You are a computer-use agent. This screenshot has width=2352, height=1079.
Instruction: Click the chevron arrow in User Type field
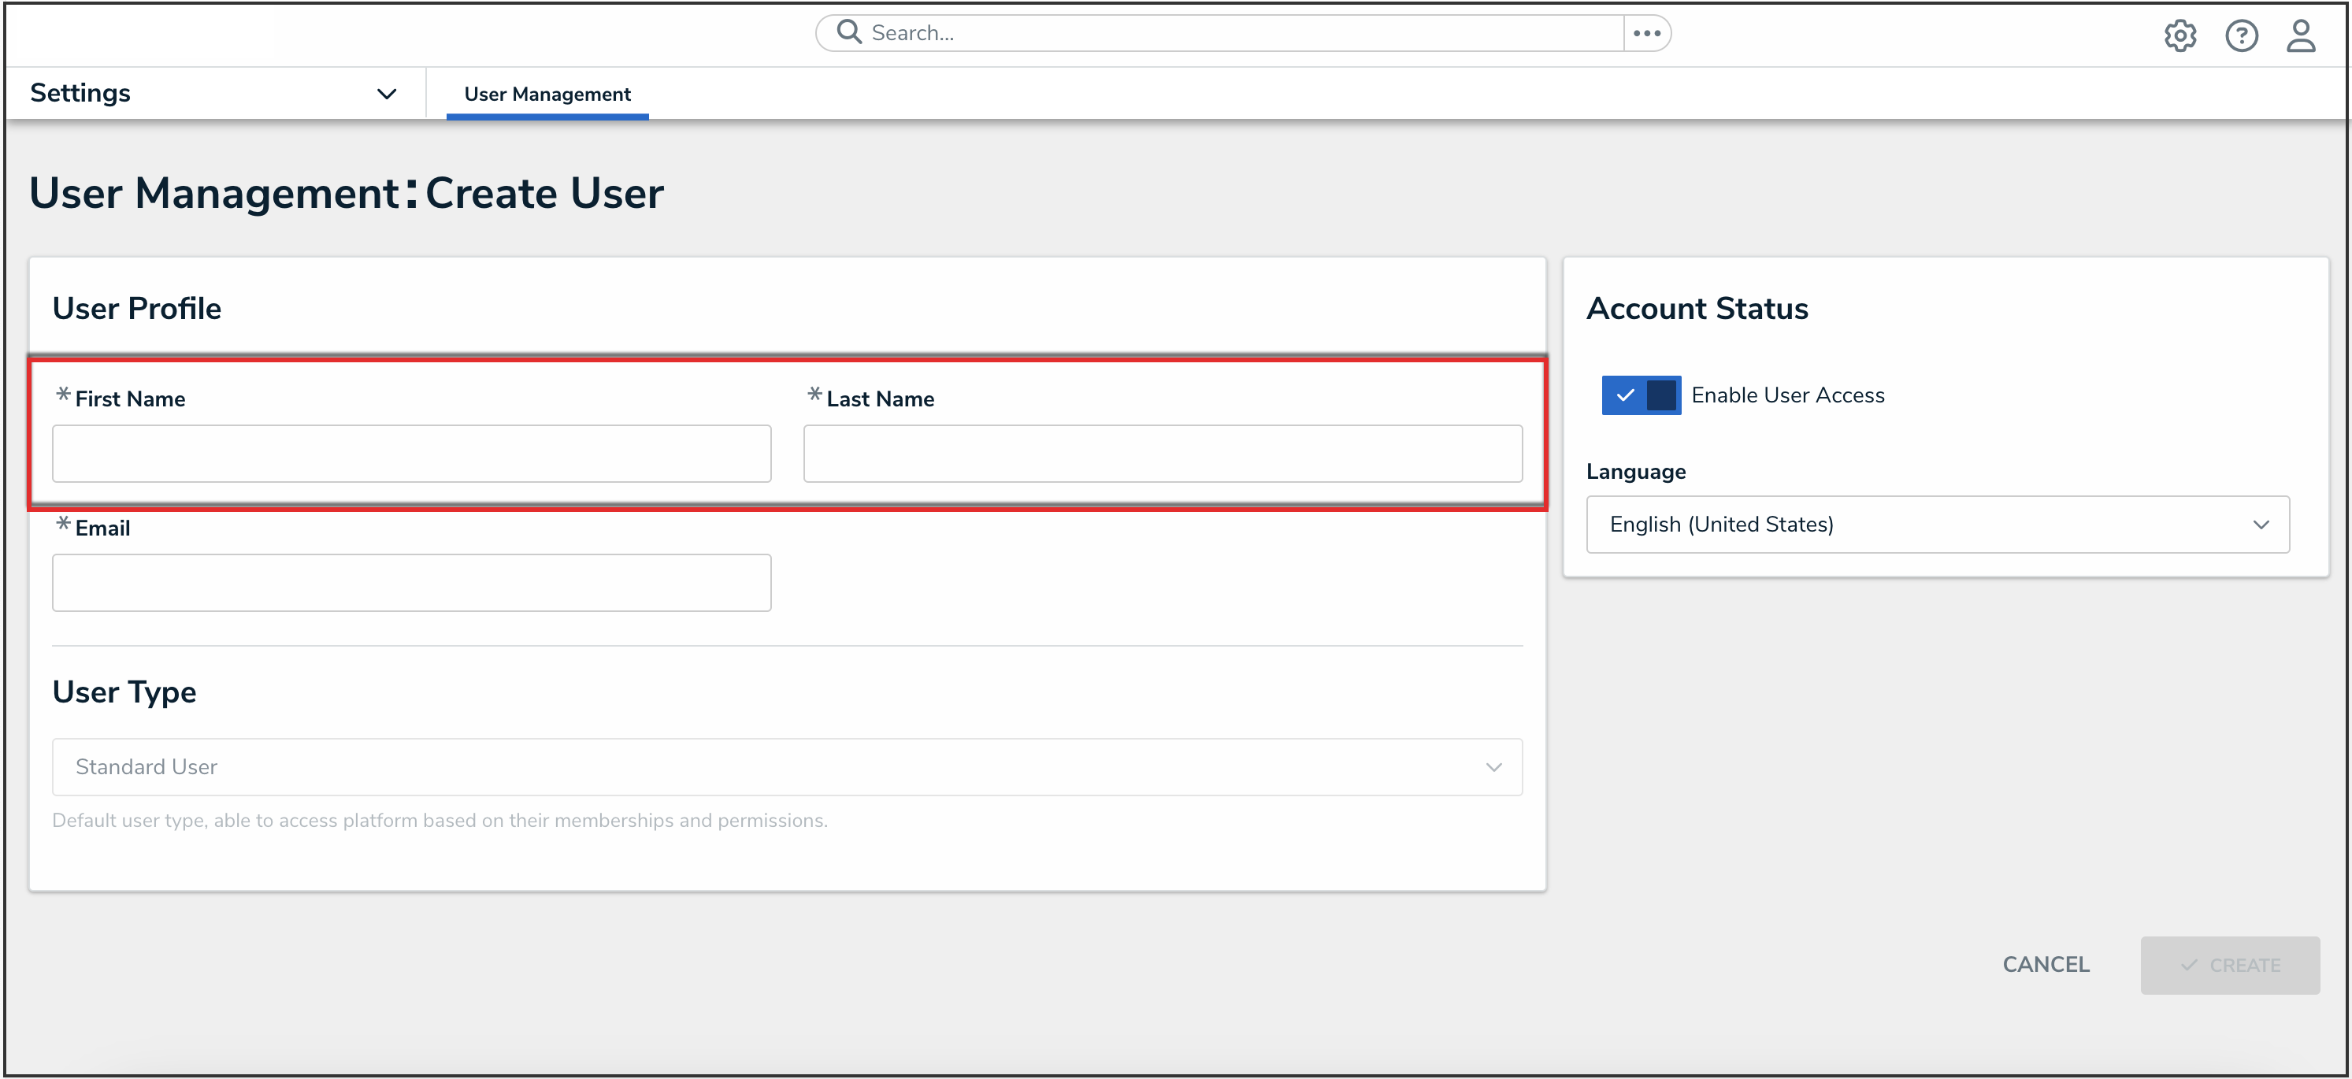tap(1493, 767)
